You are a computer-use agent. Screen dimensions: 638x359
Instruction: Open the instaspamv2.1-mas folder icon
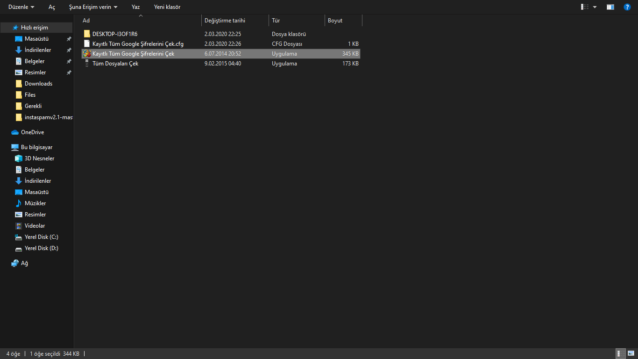tap(19, 117)
